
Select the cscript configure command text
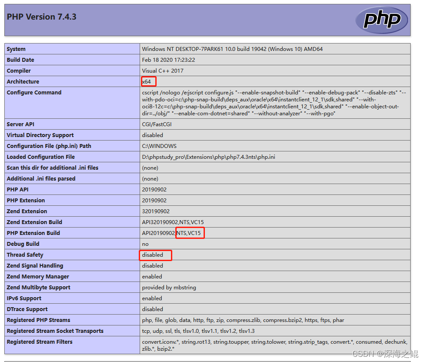tap(274, 103)
